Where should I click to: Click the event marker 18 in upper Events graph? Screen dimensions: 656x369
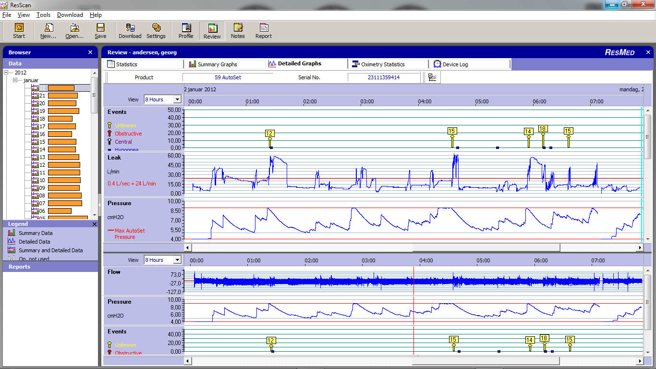[543, 129]
